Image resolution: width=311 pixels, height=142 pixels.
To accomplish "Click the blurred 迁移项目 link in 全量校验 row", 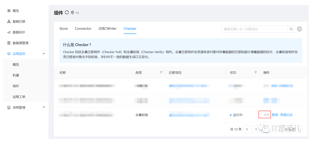I will pyautogui.click(x=189, y=114).
